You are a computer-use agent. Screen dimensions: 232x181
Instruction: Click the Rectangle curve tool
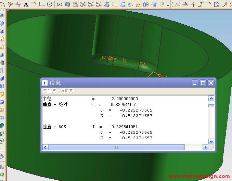tap(42, 4)
